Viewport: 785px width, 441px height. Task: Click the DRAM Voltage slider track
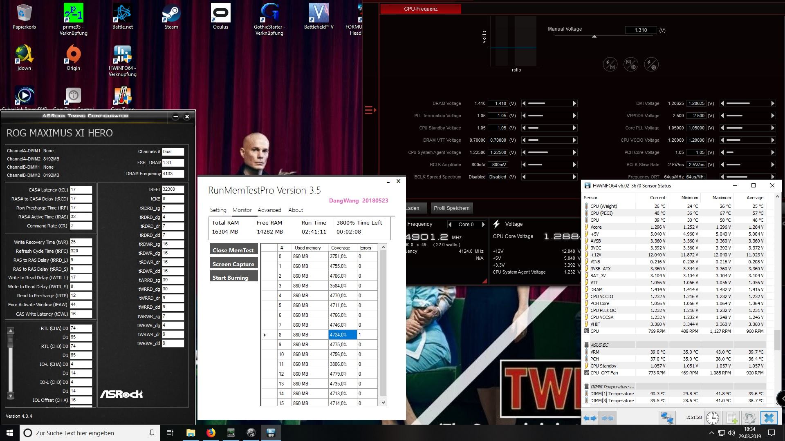click(549, 103)
